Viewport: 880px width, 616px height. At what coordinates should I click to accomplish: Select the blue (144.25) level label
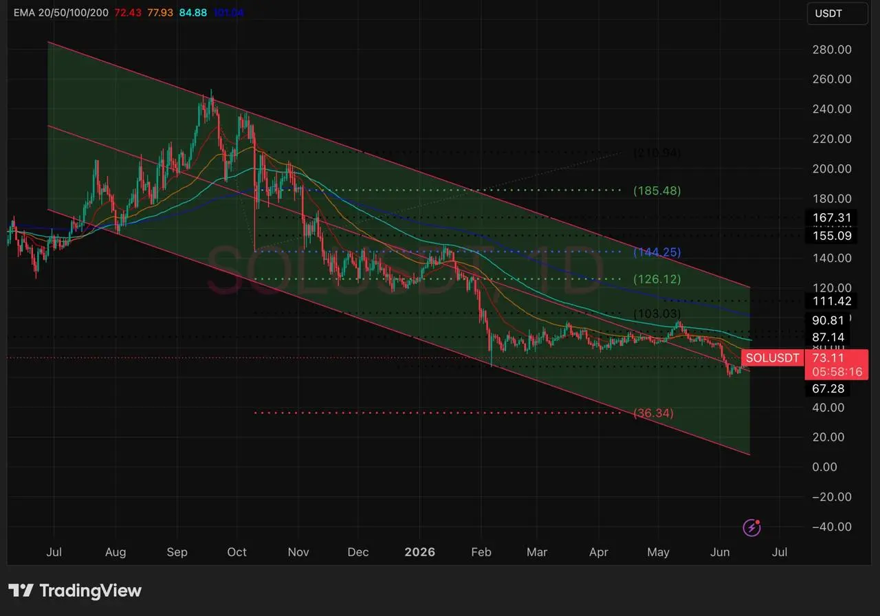[657, 252]
